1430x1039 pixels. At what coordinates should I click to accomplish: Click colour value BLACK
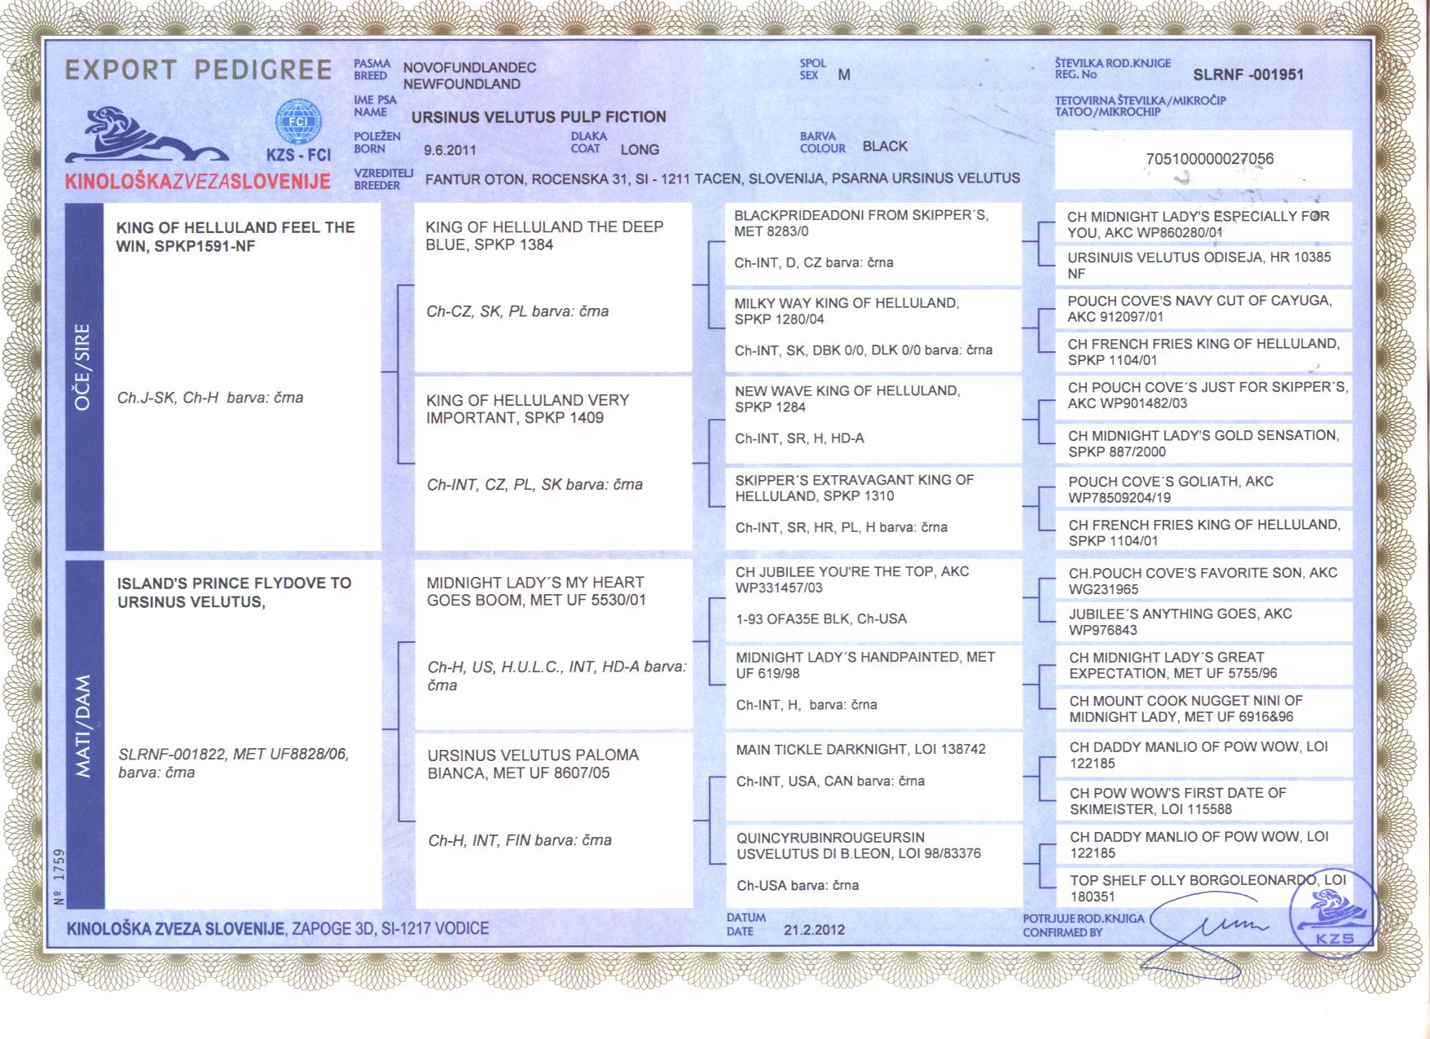pyautogui.click(x=885, y=146)
